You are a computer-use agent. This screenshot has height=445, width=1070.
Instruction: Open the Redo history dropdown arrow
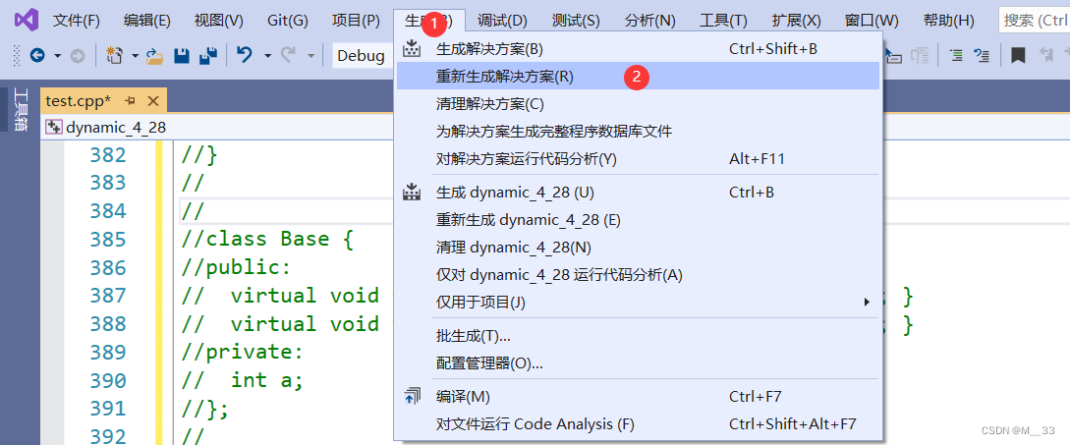point(310,55)
